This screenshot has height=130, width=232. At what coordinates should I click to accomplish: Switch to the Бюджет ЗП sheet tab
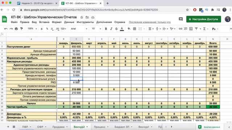pyautogui.click(x=123, y=127)
